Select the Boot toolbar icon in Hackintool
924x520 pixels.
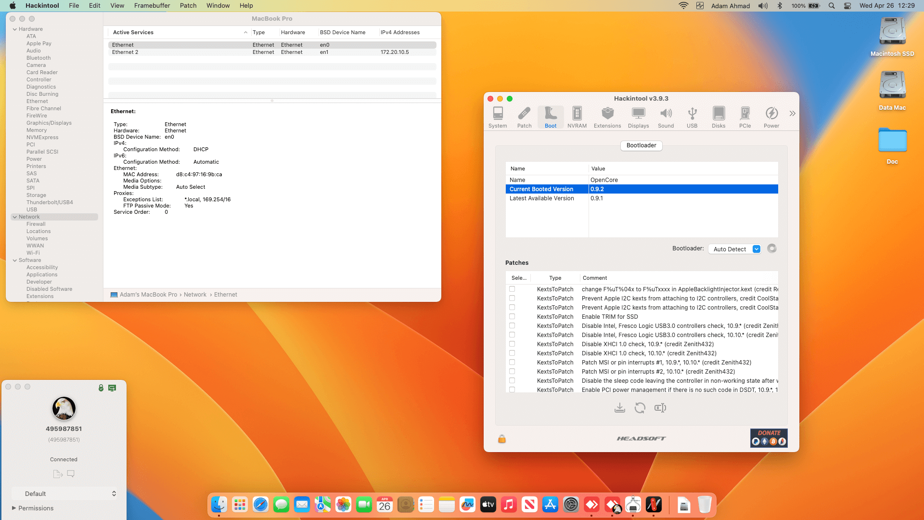click(x=551, y=117)
